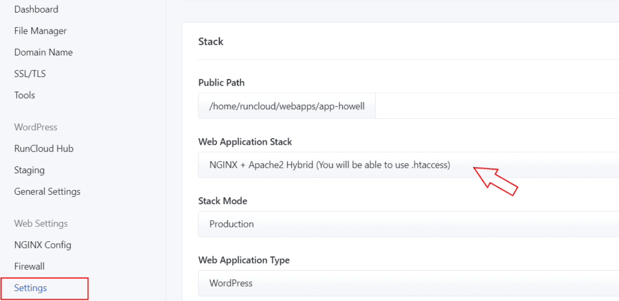Screen dimensions: 619x301
Task: Open the Dashboard page
Action: point(36,10)
